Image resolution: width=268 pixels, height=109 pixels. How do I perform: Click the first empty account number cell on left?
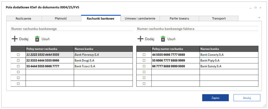(x=49, y=72)
